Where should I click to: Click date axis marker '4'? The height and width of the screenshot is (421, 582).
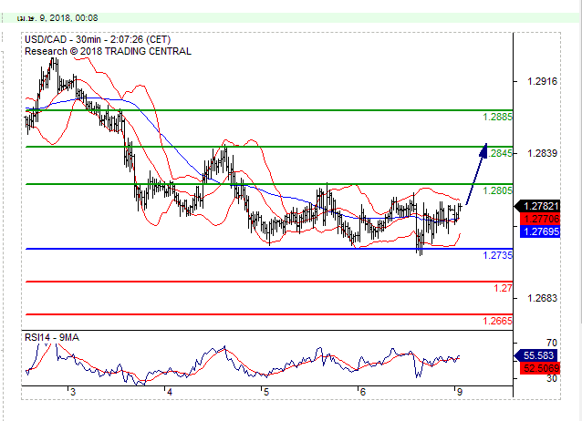click(170, 392)
